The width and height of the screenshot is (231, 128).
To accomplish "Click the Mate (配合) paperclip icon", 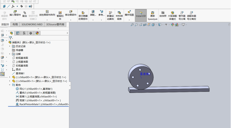I will point(25,13).
